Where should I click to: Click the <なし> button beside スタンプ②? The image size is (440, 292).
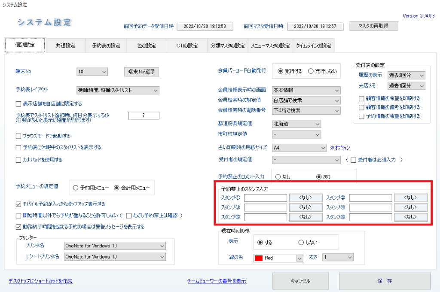pyautogui.click(x=410, y=198)
